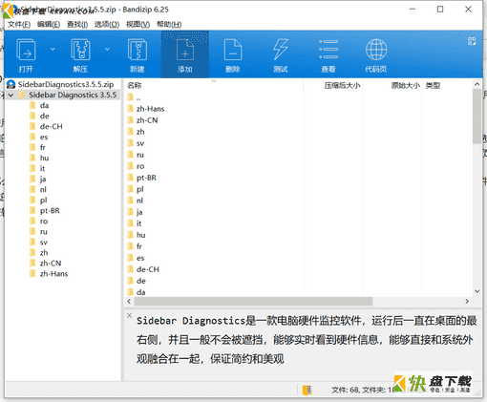Open the Help (帮助) menu
Screen dimensions: 487x402
(x=169, y=25)
